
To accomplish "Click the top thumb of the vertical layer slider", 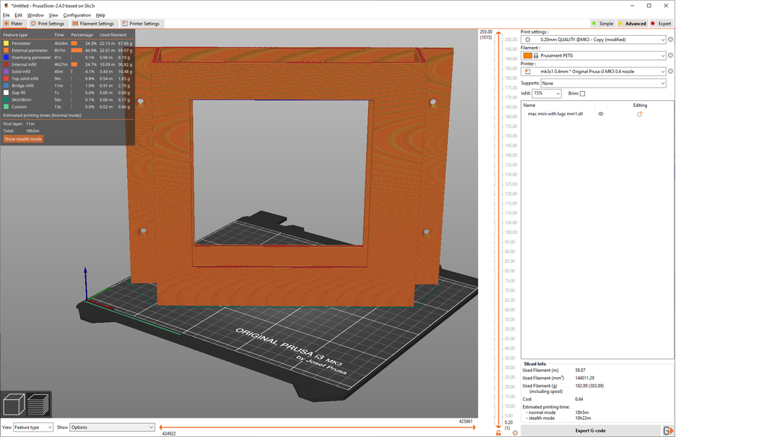I will tap(498, 33).
